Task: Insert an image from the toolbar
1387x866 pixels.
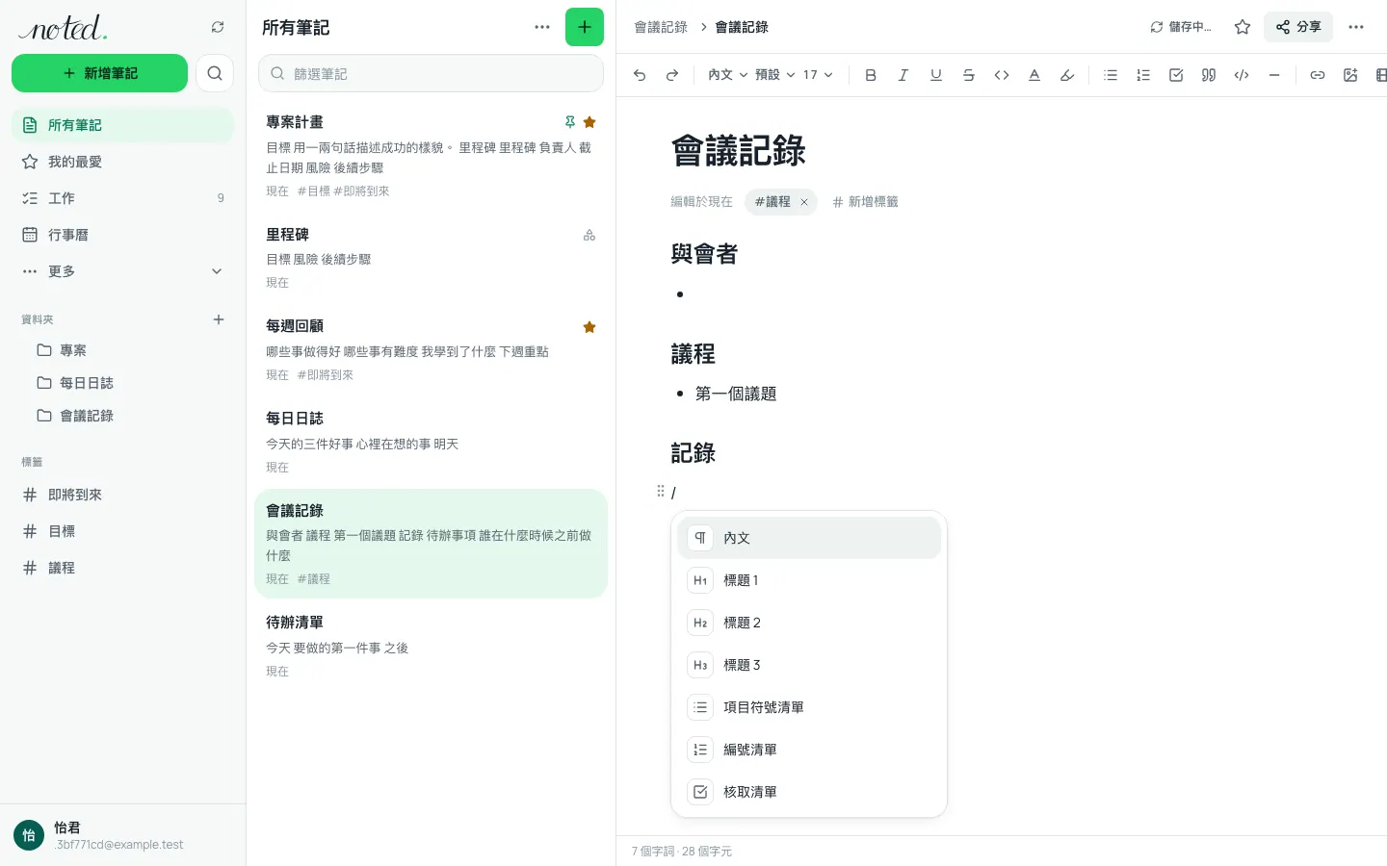Action: (1350, 75)
